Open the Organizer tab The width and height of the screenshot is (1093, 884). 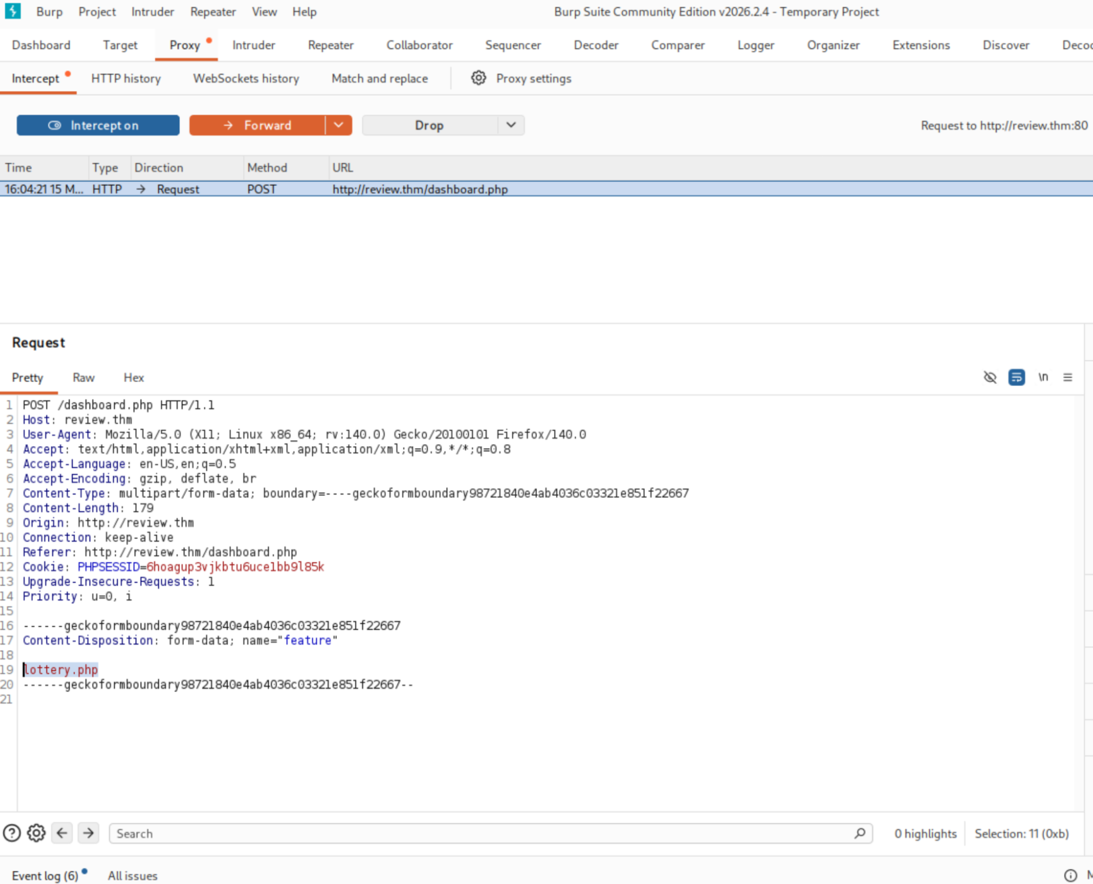pyautogui.click(x=833, y=45)
